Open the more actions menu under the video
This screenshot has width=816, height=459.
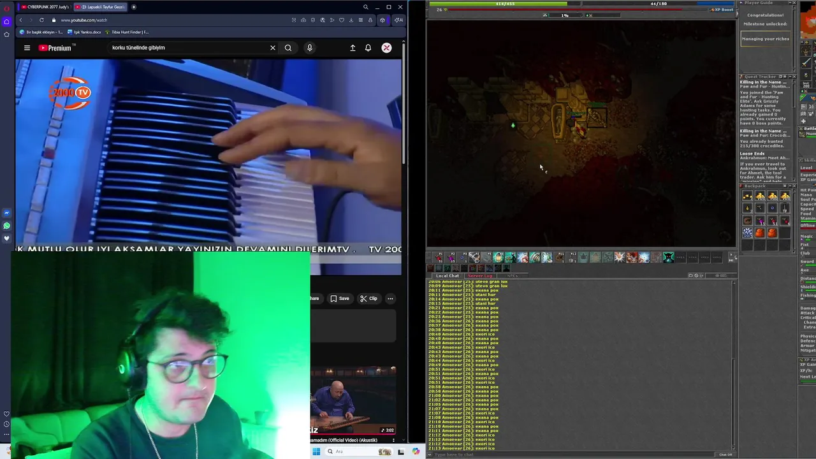pyautogui.click(x=390, y=298)
